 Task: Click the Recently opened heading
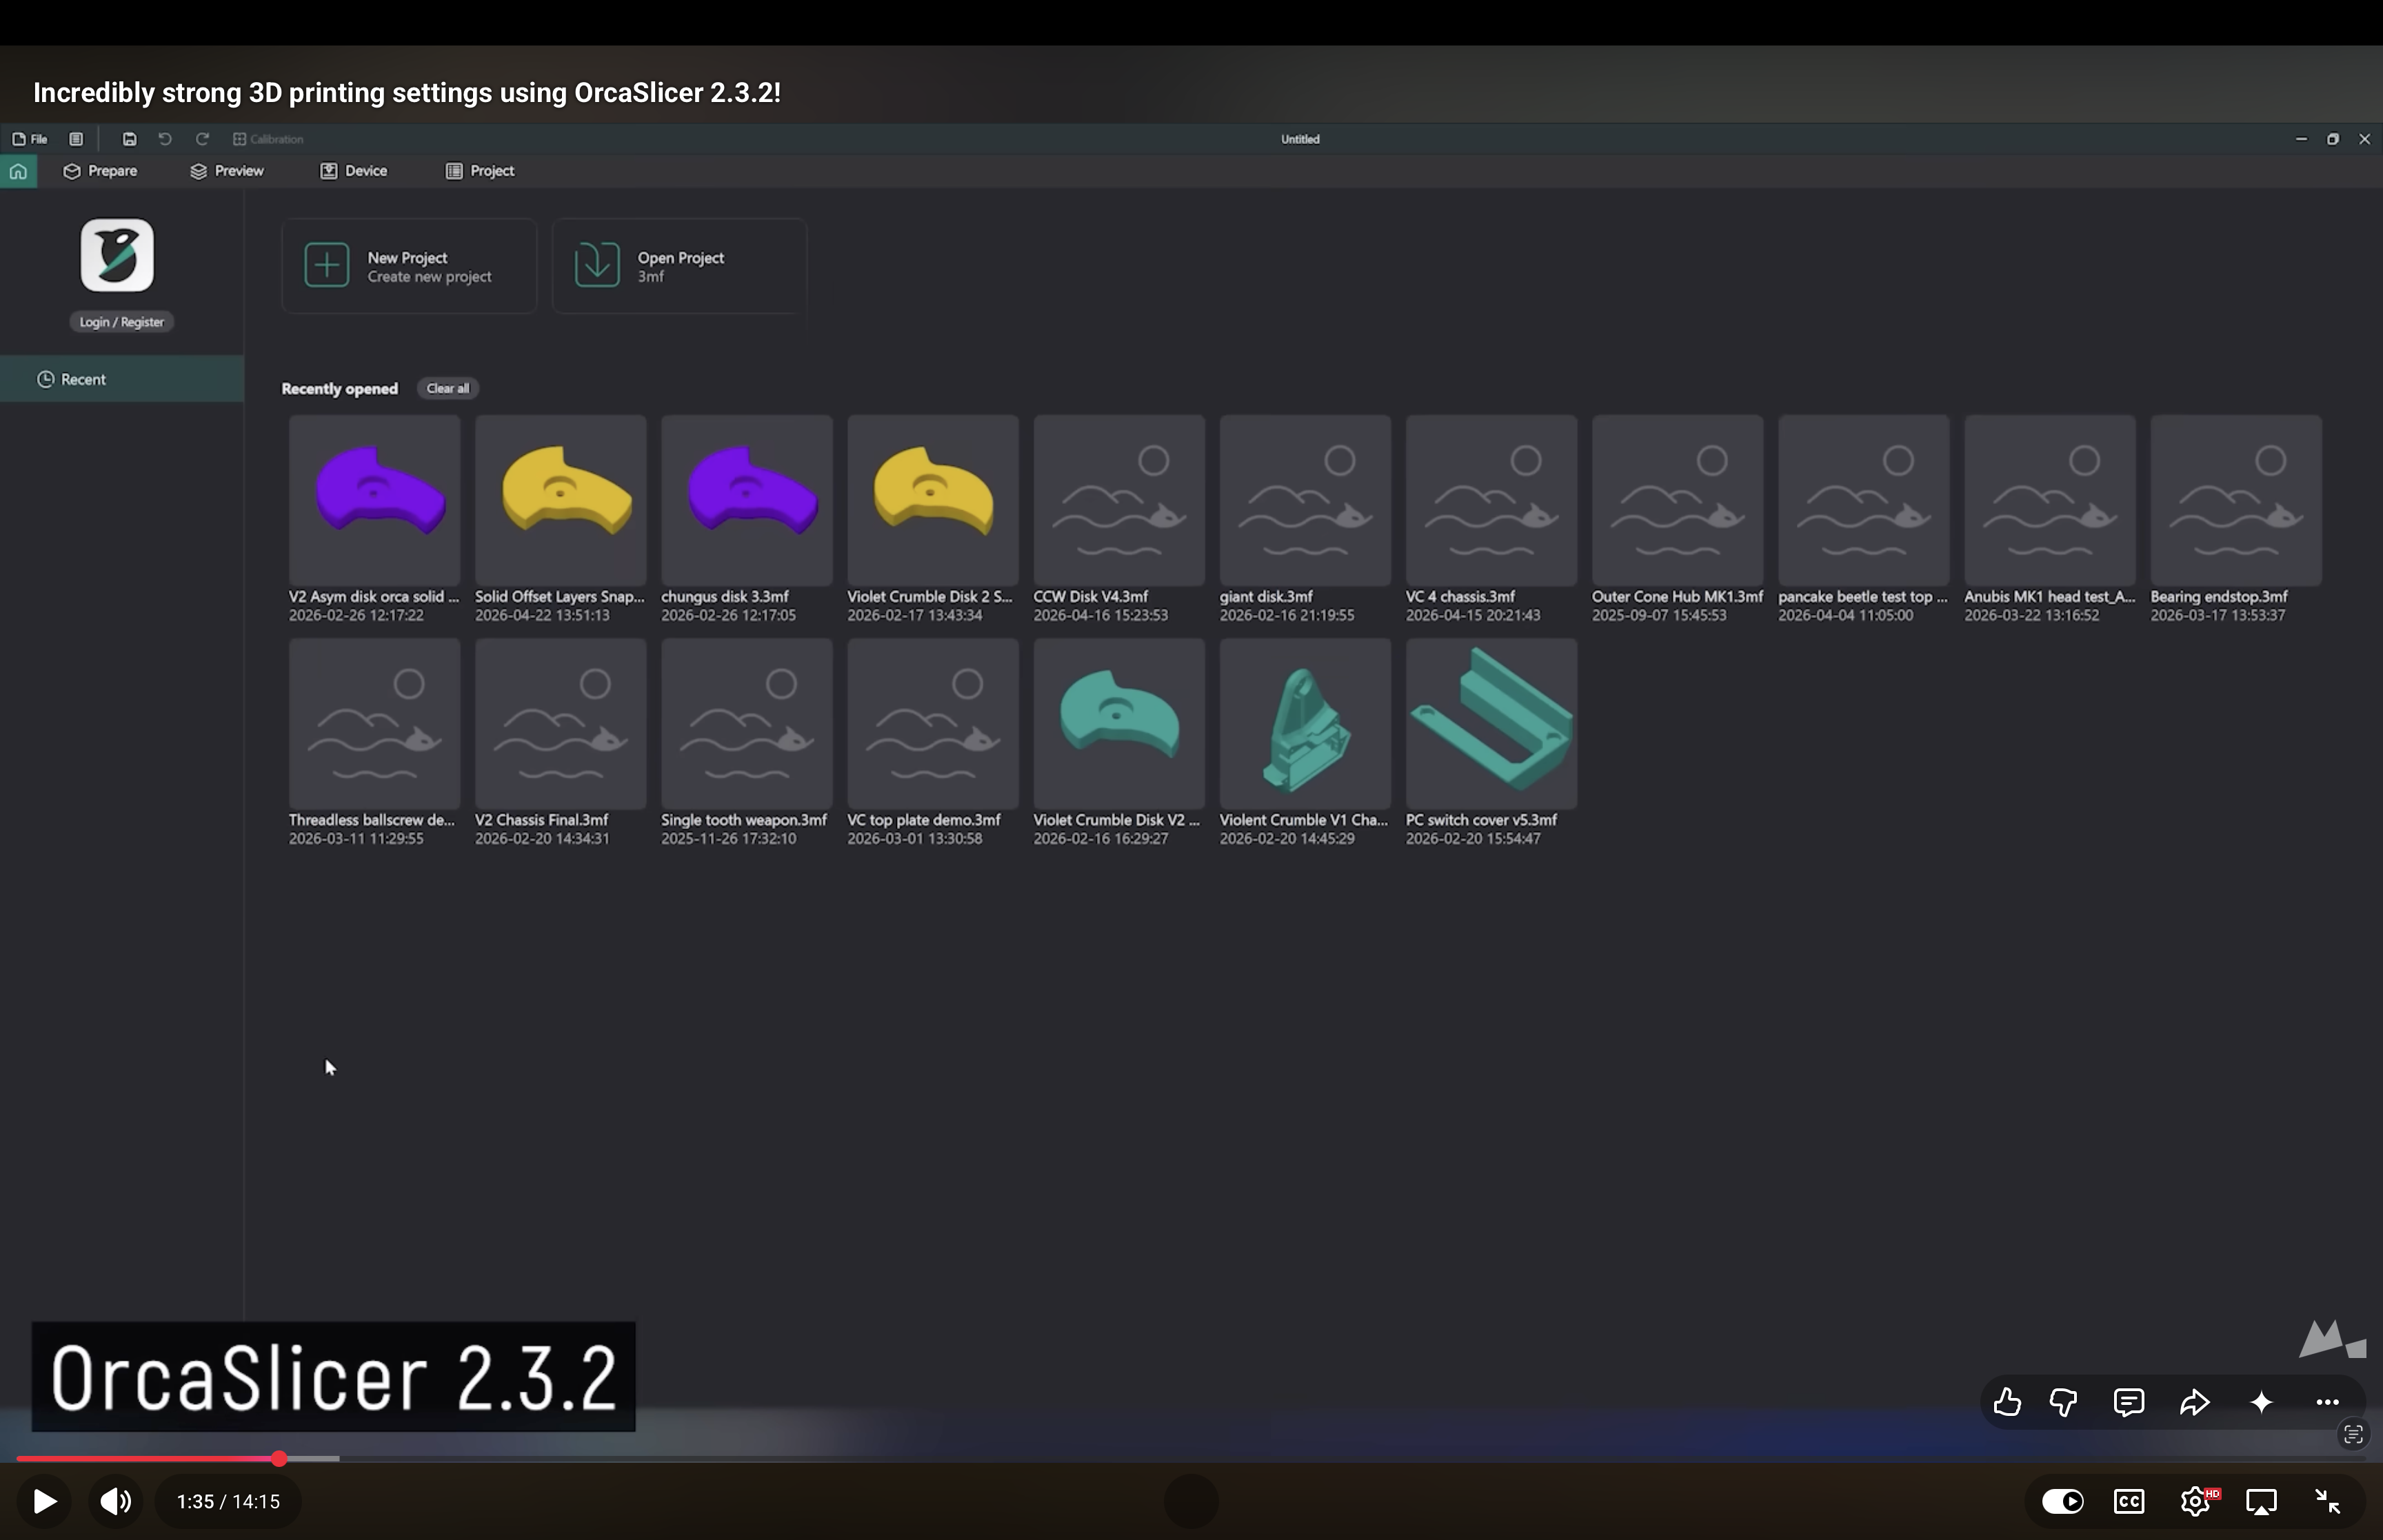point(340,388)
